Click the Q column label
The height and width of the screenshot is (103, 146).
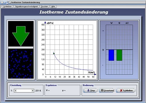point(119,23)
